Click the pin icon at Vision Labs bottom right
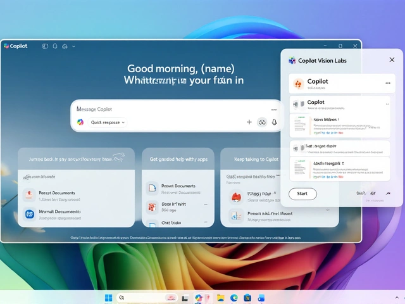Image resolution: width=405 pixels, height=304 pixels. click(x=388, y=193)
